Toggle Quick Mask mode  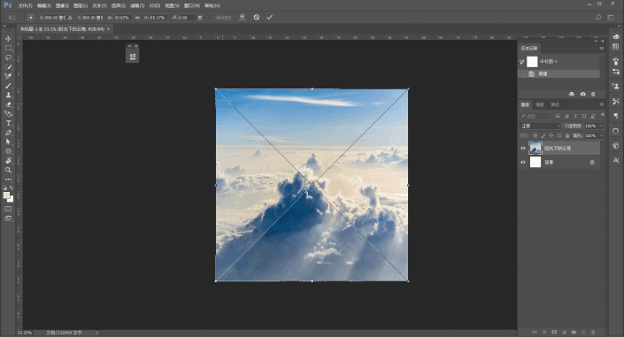(x=8, y=209)
